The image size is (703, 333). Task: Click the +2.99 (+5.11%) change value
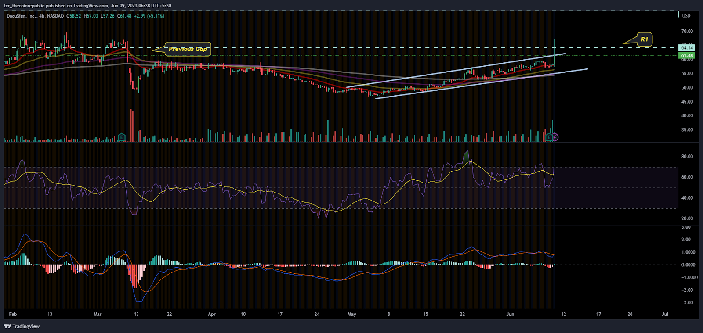149,16
